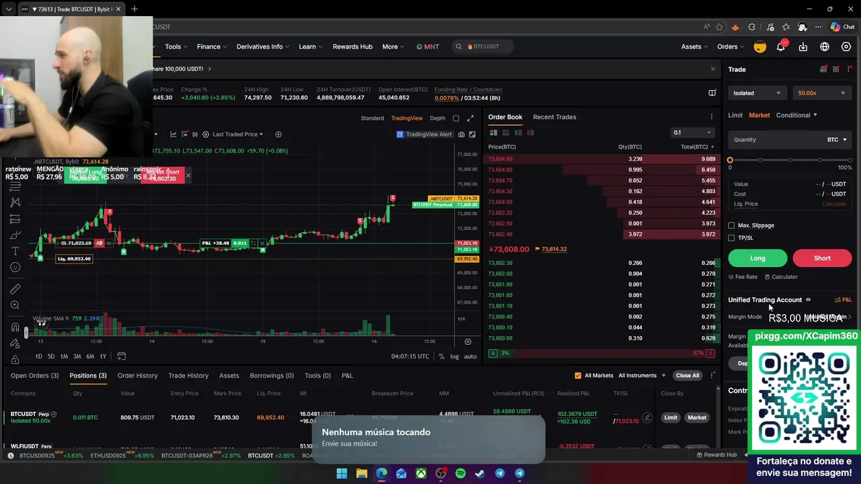Open the All Instruments filter dropdown
Screen dimensions: 861x484
642,376
